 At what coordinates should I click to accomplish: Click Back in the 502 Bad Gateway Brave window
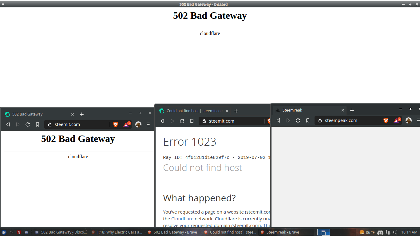coord(8,124)
